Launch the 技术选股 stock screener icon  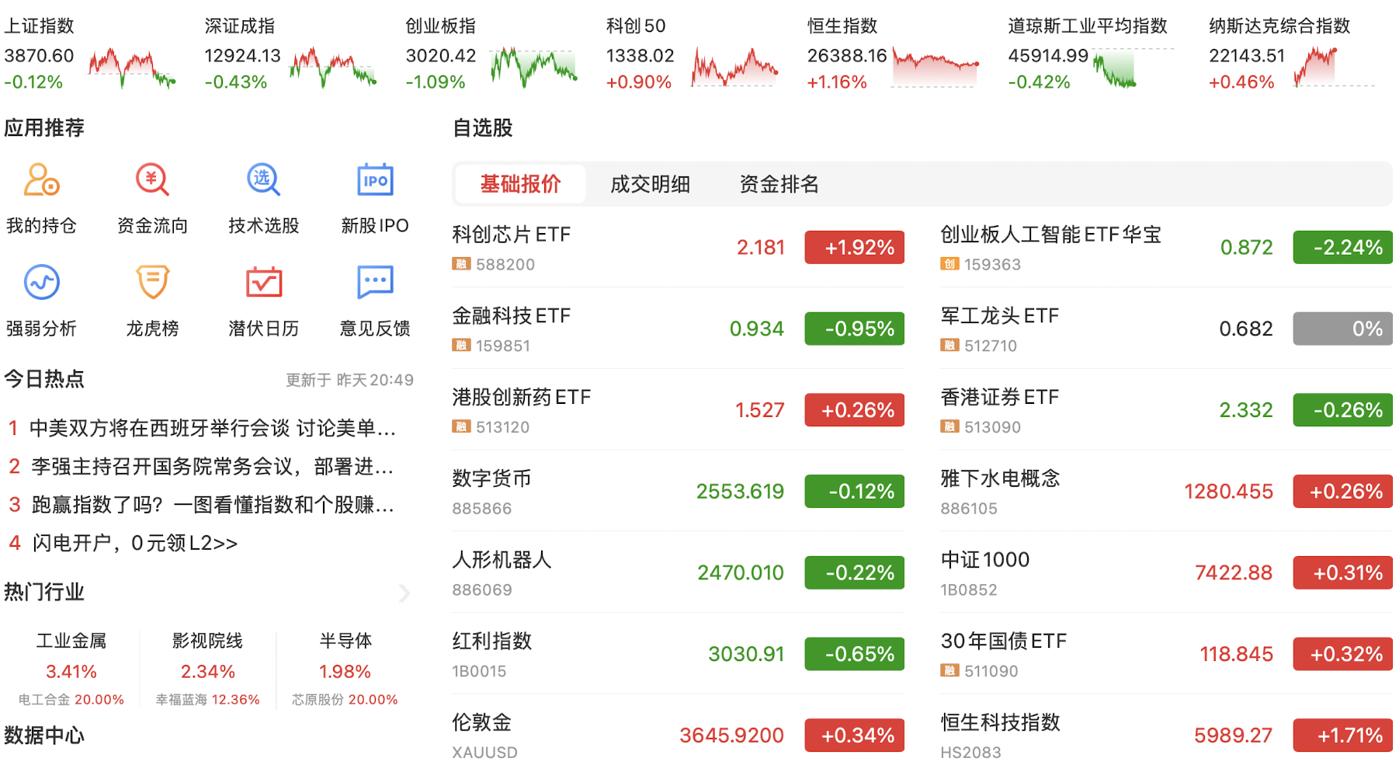263,180
